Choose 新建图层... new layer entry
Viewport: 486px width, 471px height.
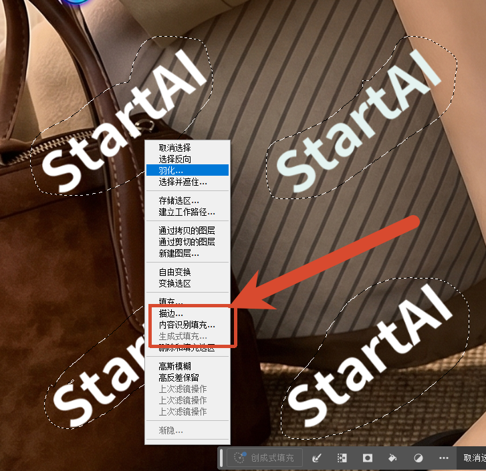tap(187, 253)
